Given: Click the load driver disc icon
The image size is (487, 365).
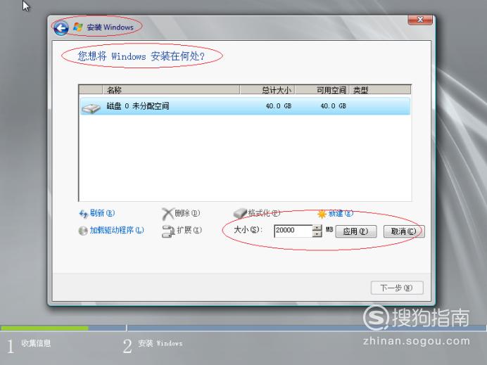Looking at the screenshot, I should 83,231.
